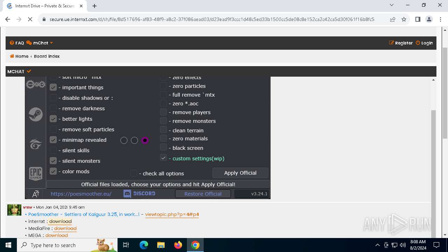Screen dimensions: 448x252
Task: Open the volume control icon
Action: 403,245
